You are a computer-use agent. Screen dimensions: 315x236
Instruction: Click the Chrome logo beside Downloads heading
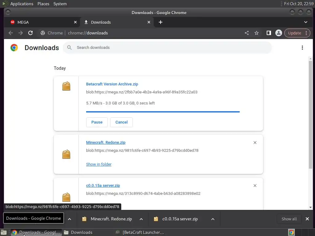point(14,48)
